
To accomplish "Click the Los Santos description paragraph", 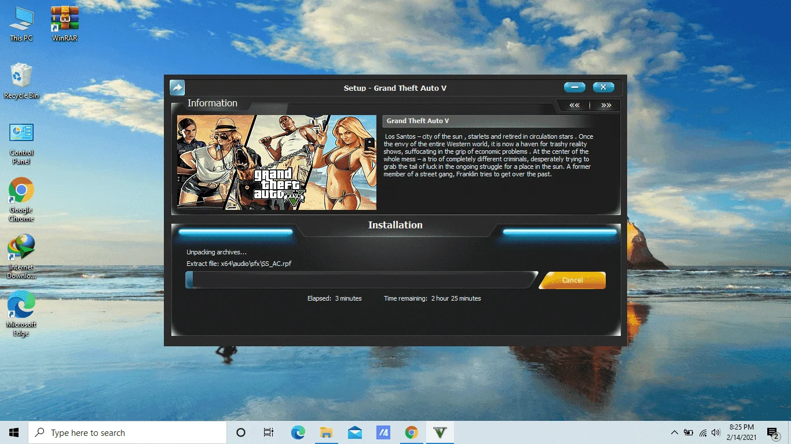I will click(488, 155).
